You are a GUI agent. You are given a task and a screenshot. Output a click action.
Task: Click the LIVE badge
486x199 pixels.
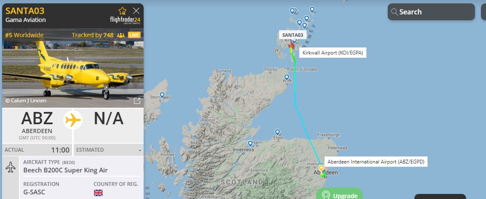coord(134,35)
